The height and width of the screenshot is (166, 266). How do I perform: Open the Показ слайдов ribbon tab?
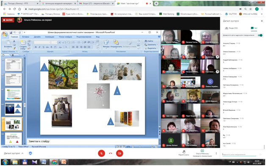coord(65,37)
